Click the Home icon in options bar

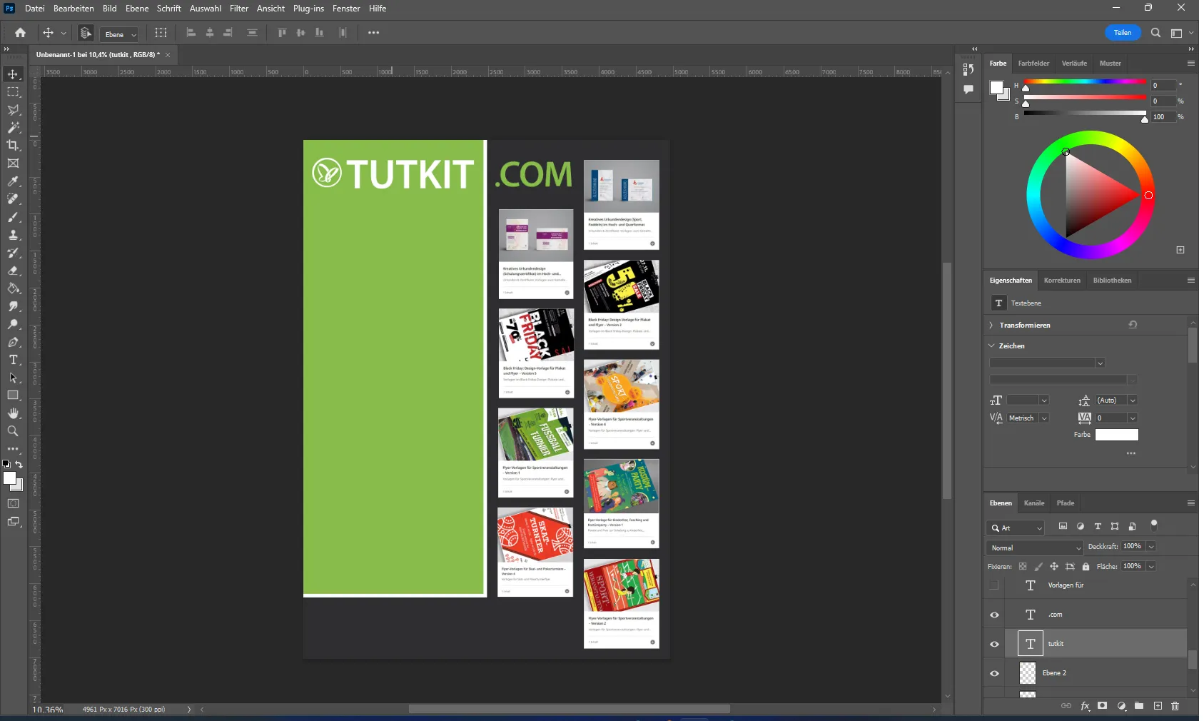point(20,33)
